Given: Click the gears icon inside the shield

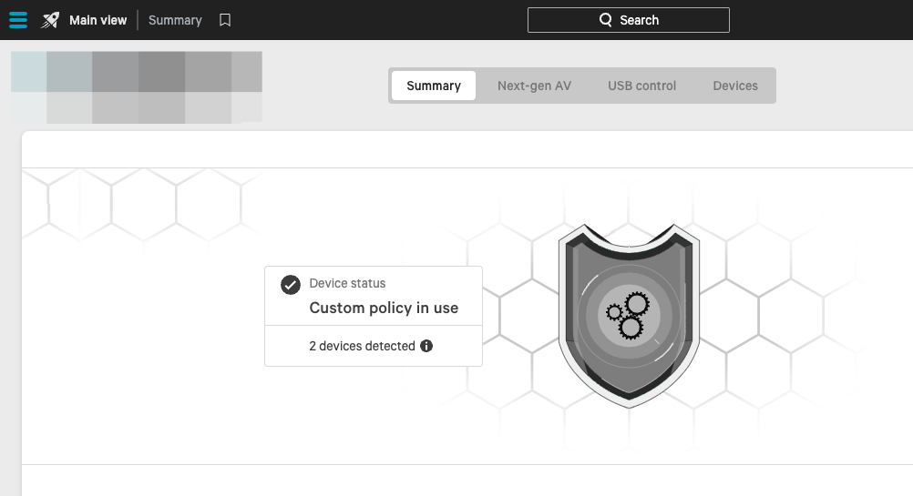Looking at the screenshot, I should coord(628,315).
